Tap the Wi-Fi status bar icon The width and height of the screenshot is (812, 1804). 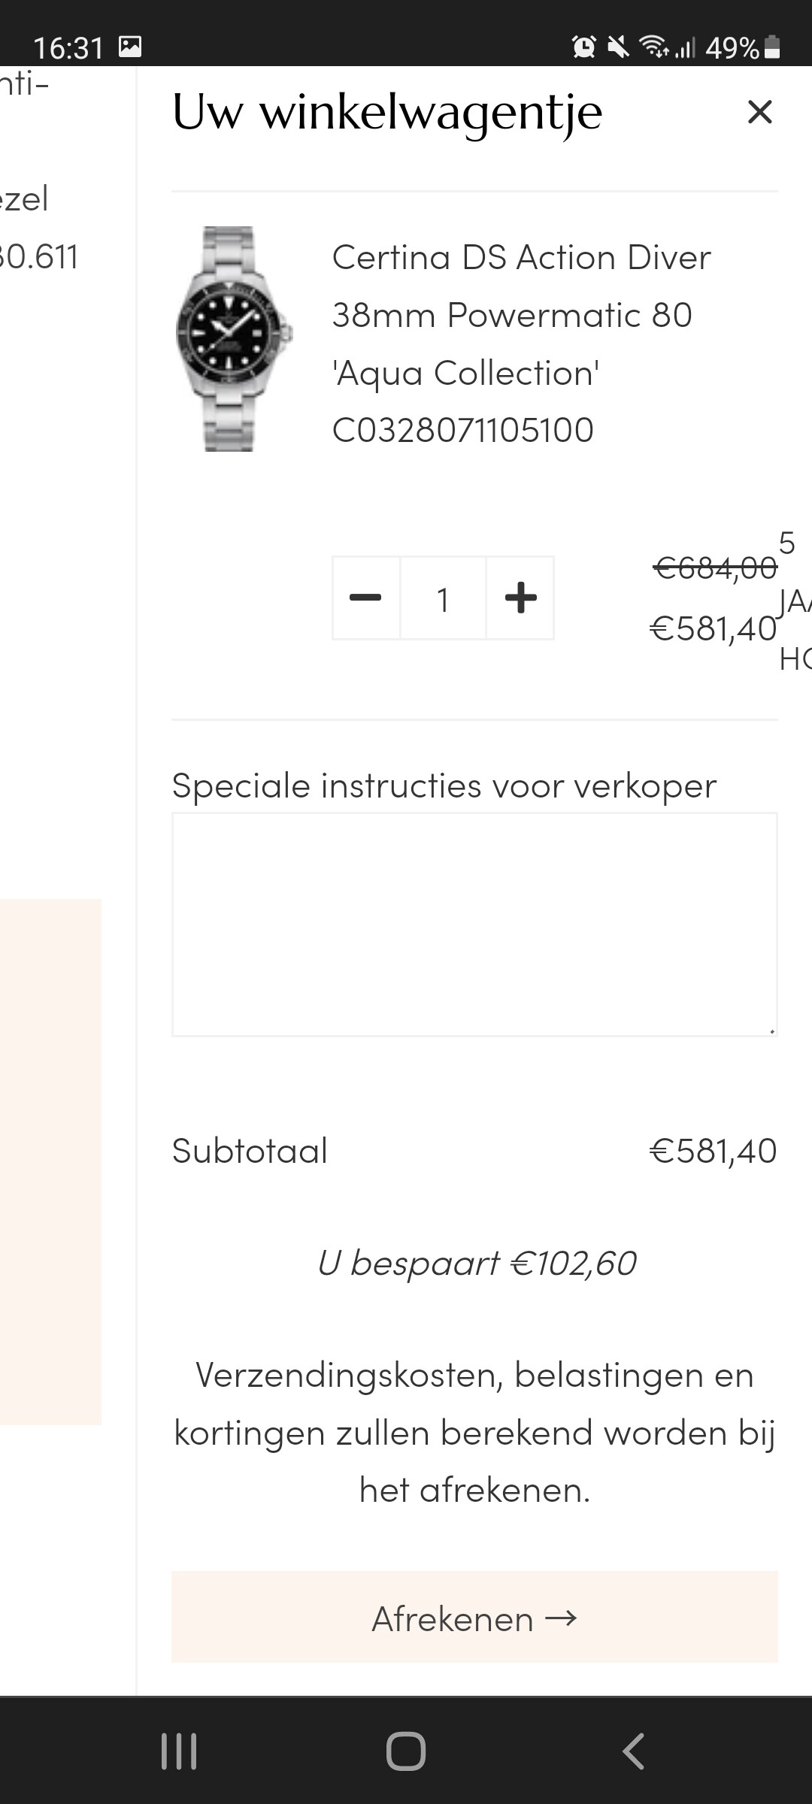coord(653,47)
